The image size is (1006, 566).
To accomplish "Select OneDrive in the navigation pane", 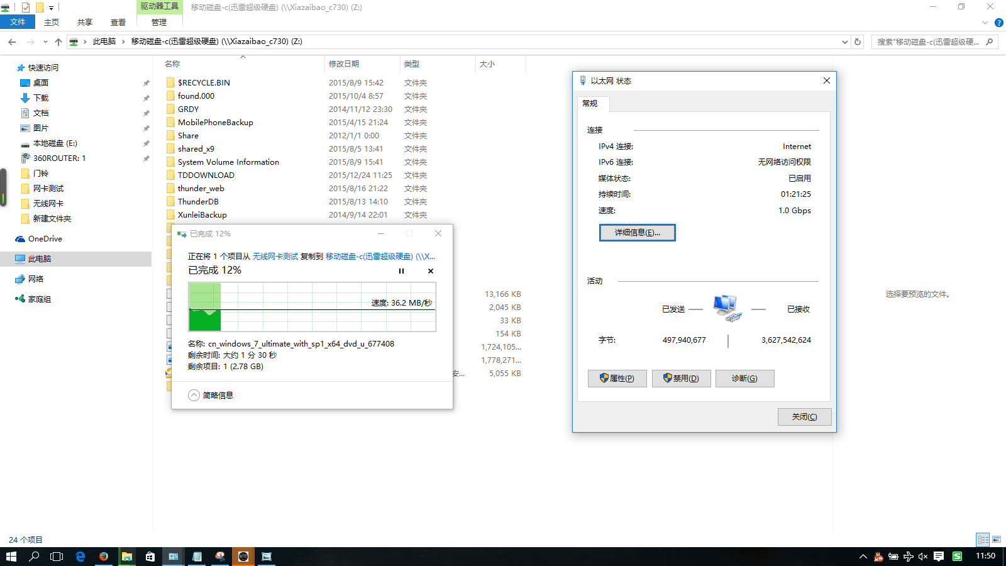I will [45, 239].
